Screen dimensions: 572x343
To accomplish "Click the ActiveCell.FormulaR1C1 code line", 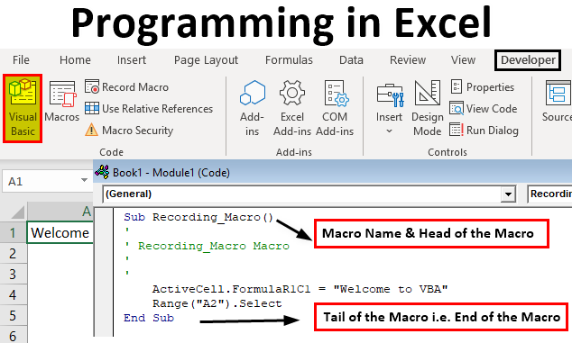I will pos(300,290).
